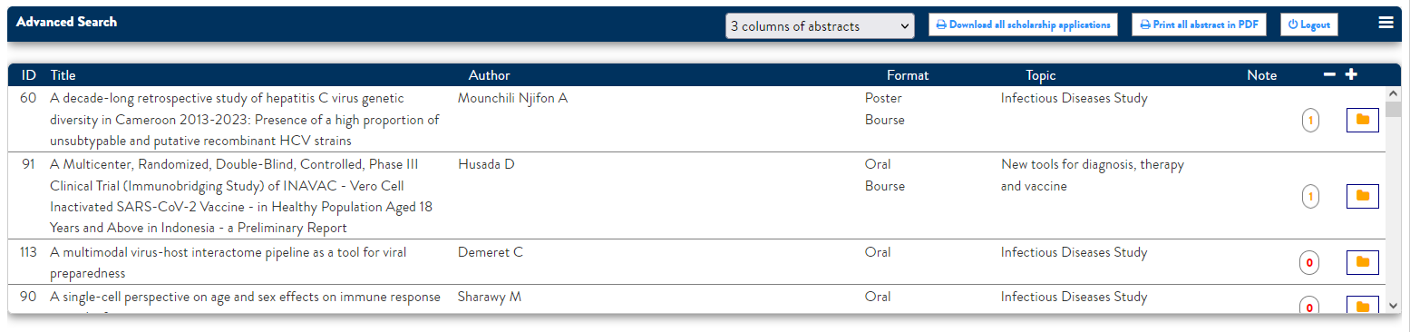The image size is (1410, 332).
Task: Sort by the Title column header
Action: click(x=63, y=75)
